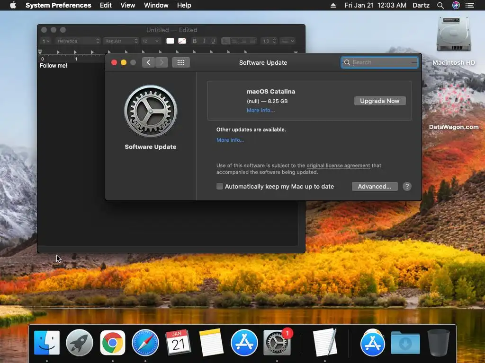The width and height of the screenshot is (485, 363).
Task: Open Siri from the menu bar
Action: pyautogui.click(x=456, y=5)
